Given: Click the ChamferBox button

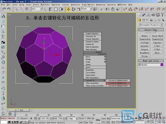Looking at the screenshot, I should (145, 39).
